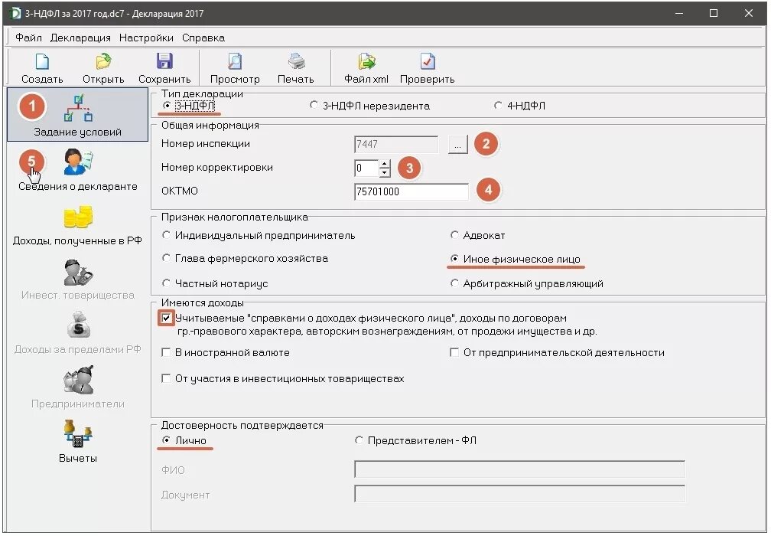
Task: Go to Сведения о декларанте section
Action: click(x=78, y=170)
